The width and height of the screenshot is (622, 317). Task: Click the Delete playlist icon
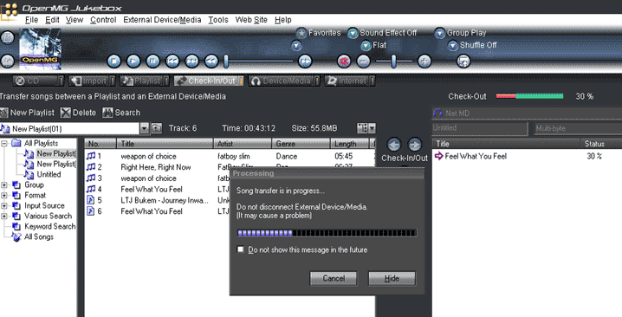pos(66,113)
